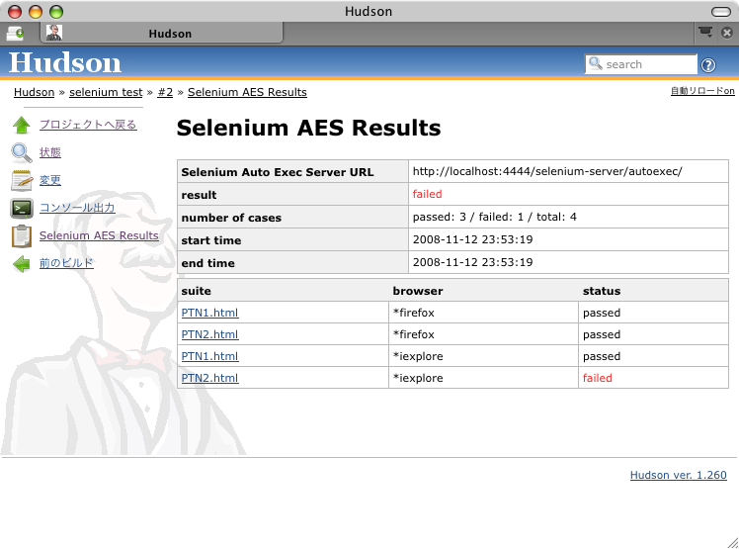
Task: Click the clipboard Selenium AES Results icon
Action: point(22,236)
